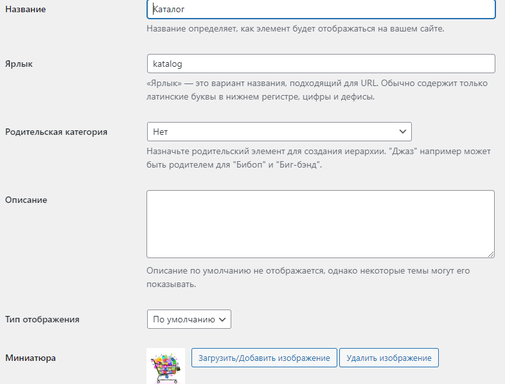The width and height of the screenshot is (505, 384).
Task: Click the note that description is hidden by default
Action: click(308, 277)
